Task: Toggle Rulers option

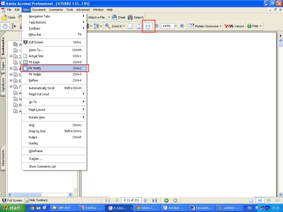Action: click(54, 137)
